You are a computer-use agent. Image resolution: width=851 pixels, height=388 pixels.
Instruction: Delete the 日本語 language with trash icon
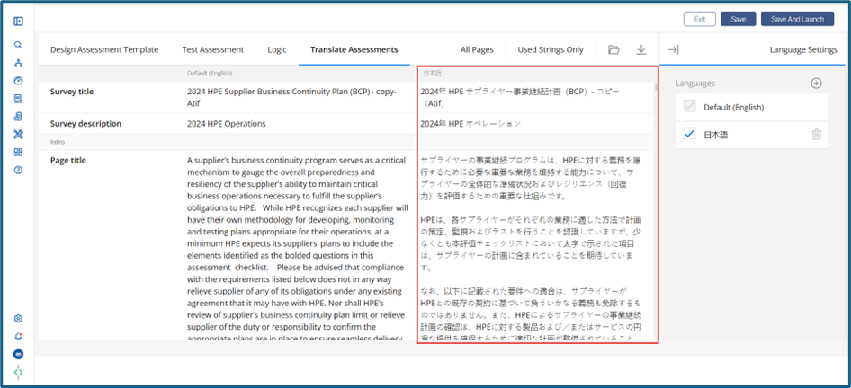pos(816,135)
